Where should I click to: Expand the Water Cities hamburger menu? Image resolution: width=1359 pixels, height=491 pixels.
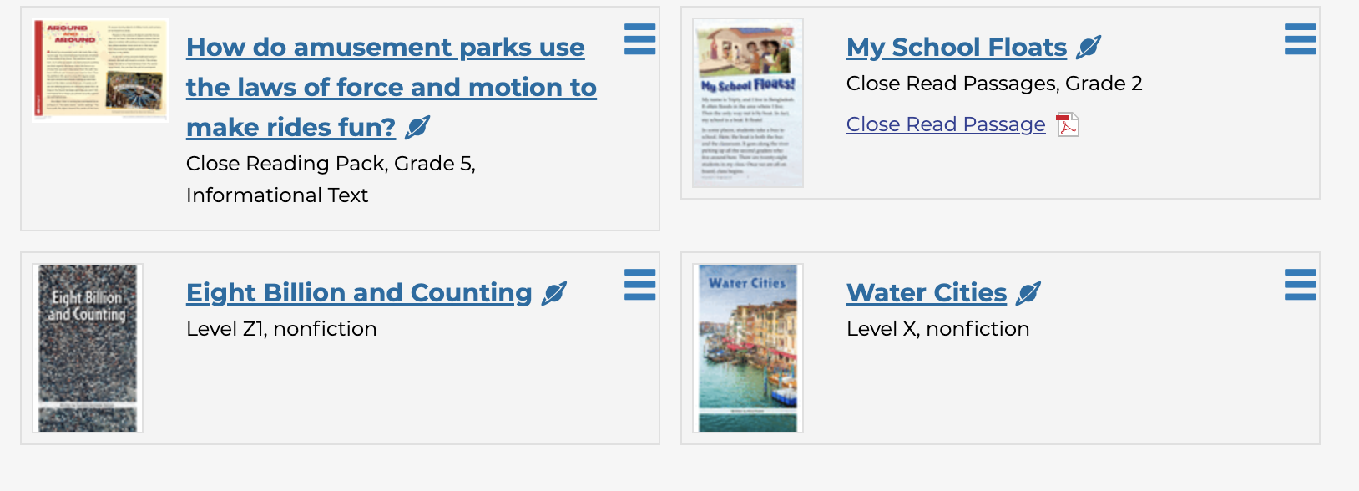point(1300,285)
